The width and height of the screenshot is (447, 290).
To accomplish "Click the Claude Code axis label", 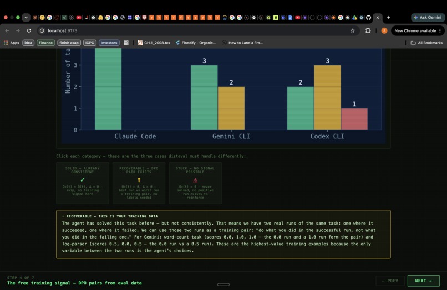I will (x=135, y=136).
